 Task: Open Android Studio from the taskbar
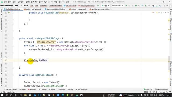pyautogui.click(x=77, y=95)
